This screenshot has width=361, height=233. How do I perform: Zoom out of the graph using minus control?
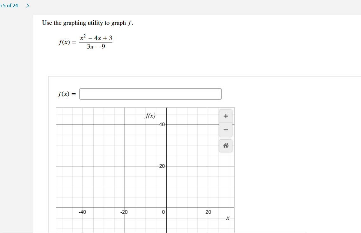point(225,130)
